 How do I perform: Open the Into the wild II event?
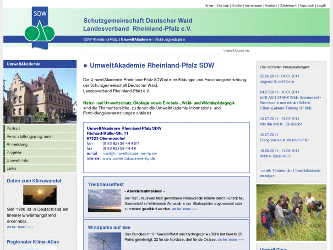coord(281,124)
